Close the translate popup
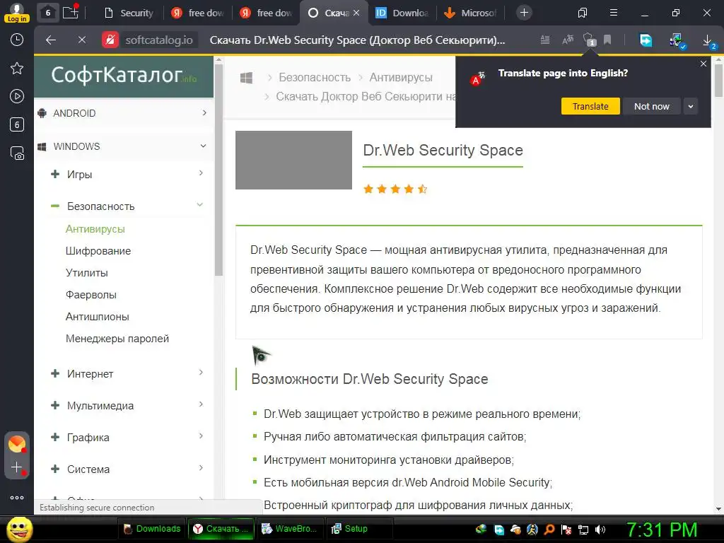The width and height of the screenshot is (724, 543). [703, 64]
